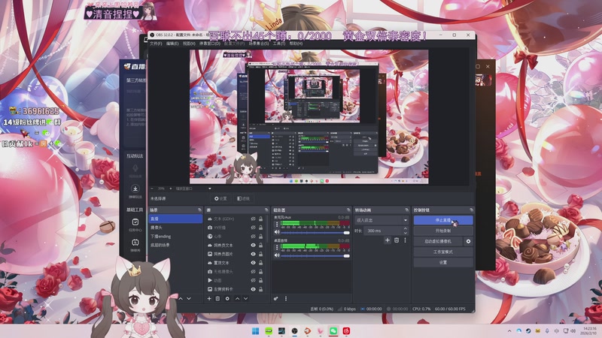Open 桌面音频 channel options dots

pos(277,247)
